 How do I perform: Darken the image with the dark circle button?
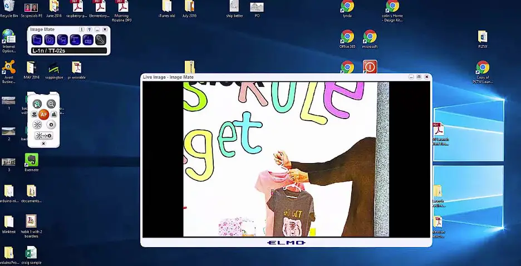[51, 125]
